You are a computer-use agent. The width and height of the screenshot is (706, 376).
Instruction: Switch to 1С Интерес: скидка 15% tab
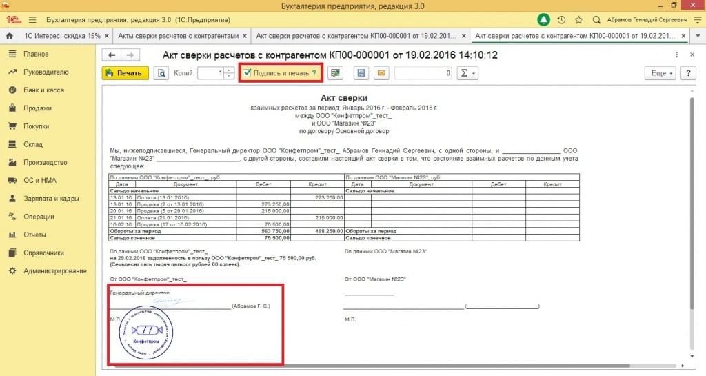pos(62,35)
